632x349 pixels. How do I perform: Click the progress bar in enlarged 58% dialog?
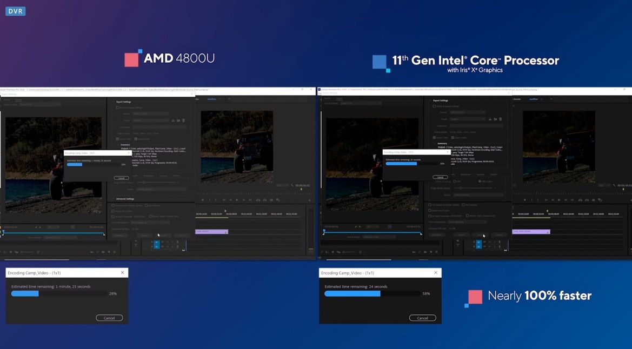pyautogui.click(x=372, y=294)
